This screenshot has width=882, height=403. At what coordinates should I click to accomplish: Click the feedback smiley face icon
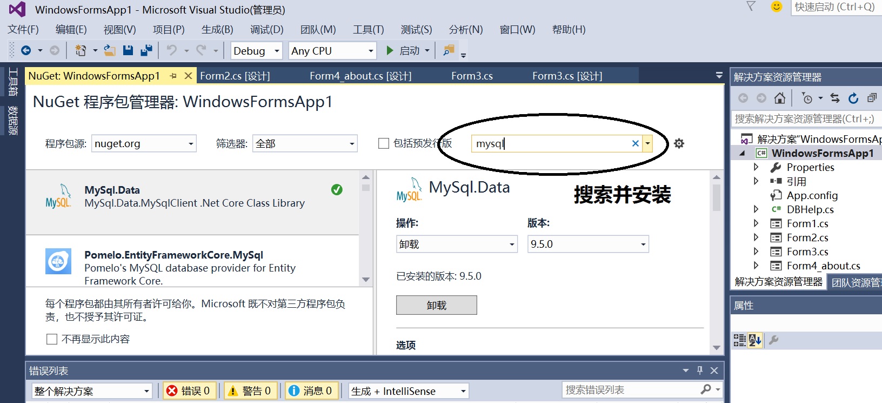[777, 6]
